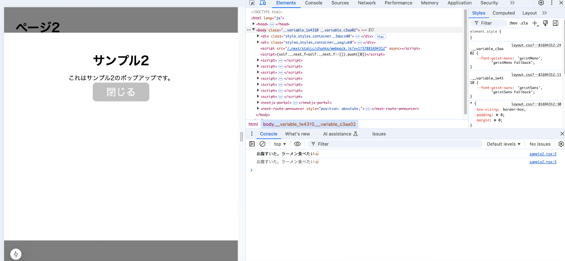Click the Next.js lightning dev indicator icon
Screen dimensions: 565x261
pos(16,254)
